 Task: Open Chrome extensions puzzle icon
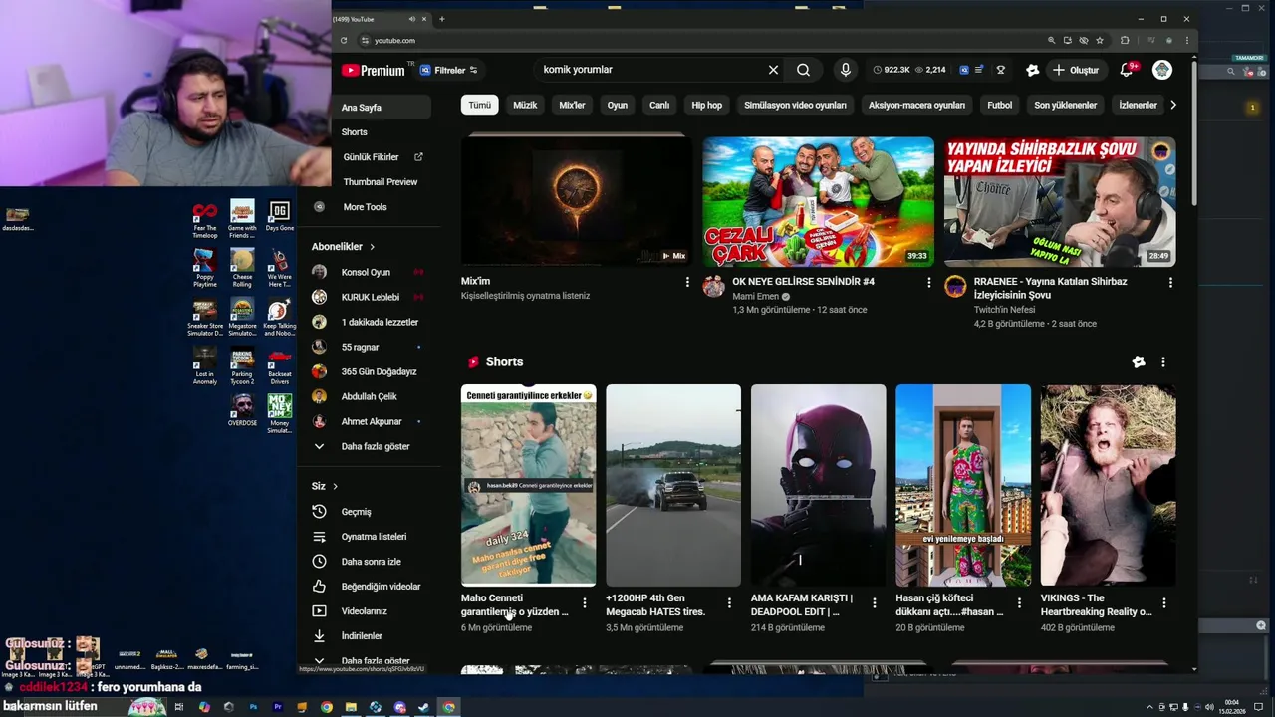click(1125, 40)
